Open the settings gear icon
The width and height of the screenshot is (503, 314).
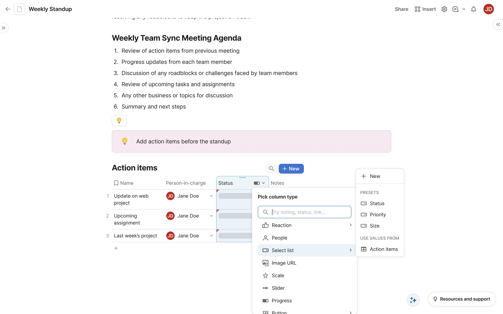coord(444,9)
